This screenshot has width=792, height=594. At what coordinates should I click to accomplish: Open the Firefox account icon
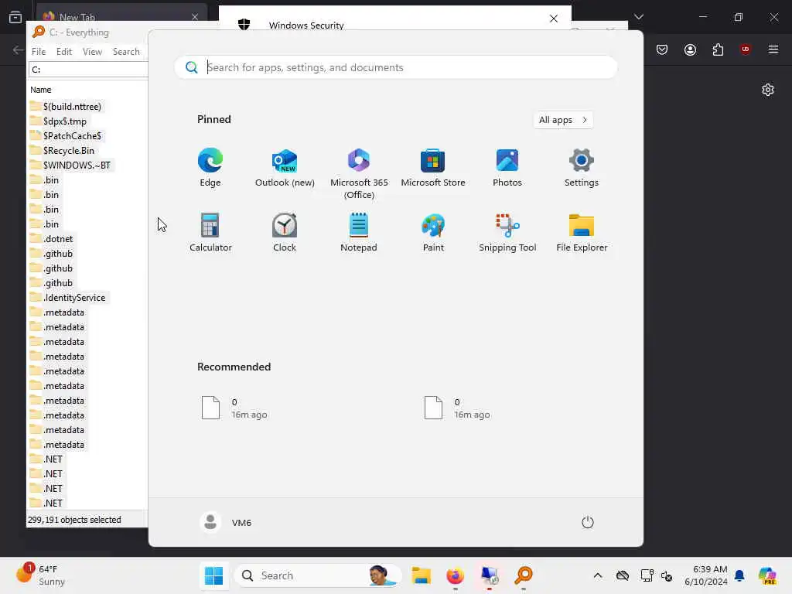coord(690,49)
